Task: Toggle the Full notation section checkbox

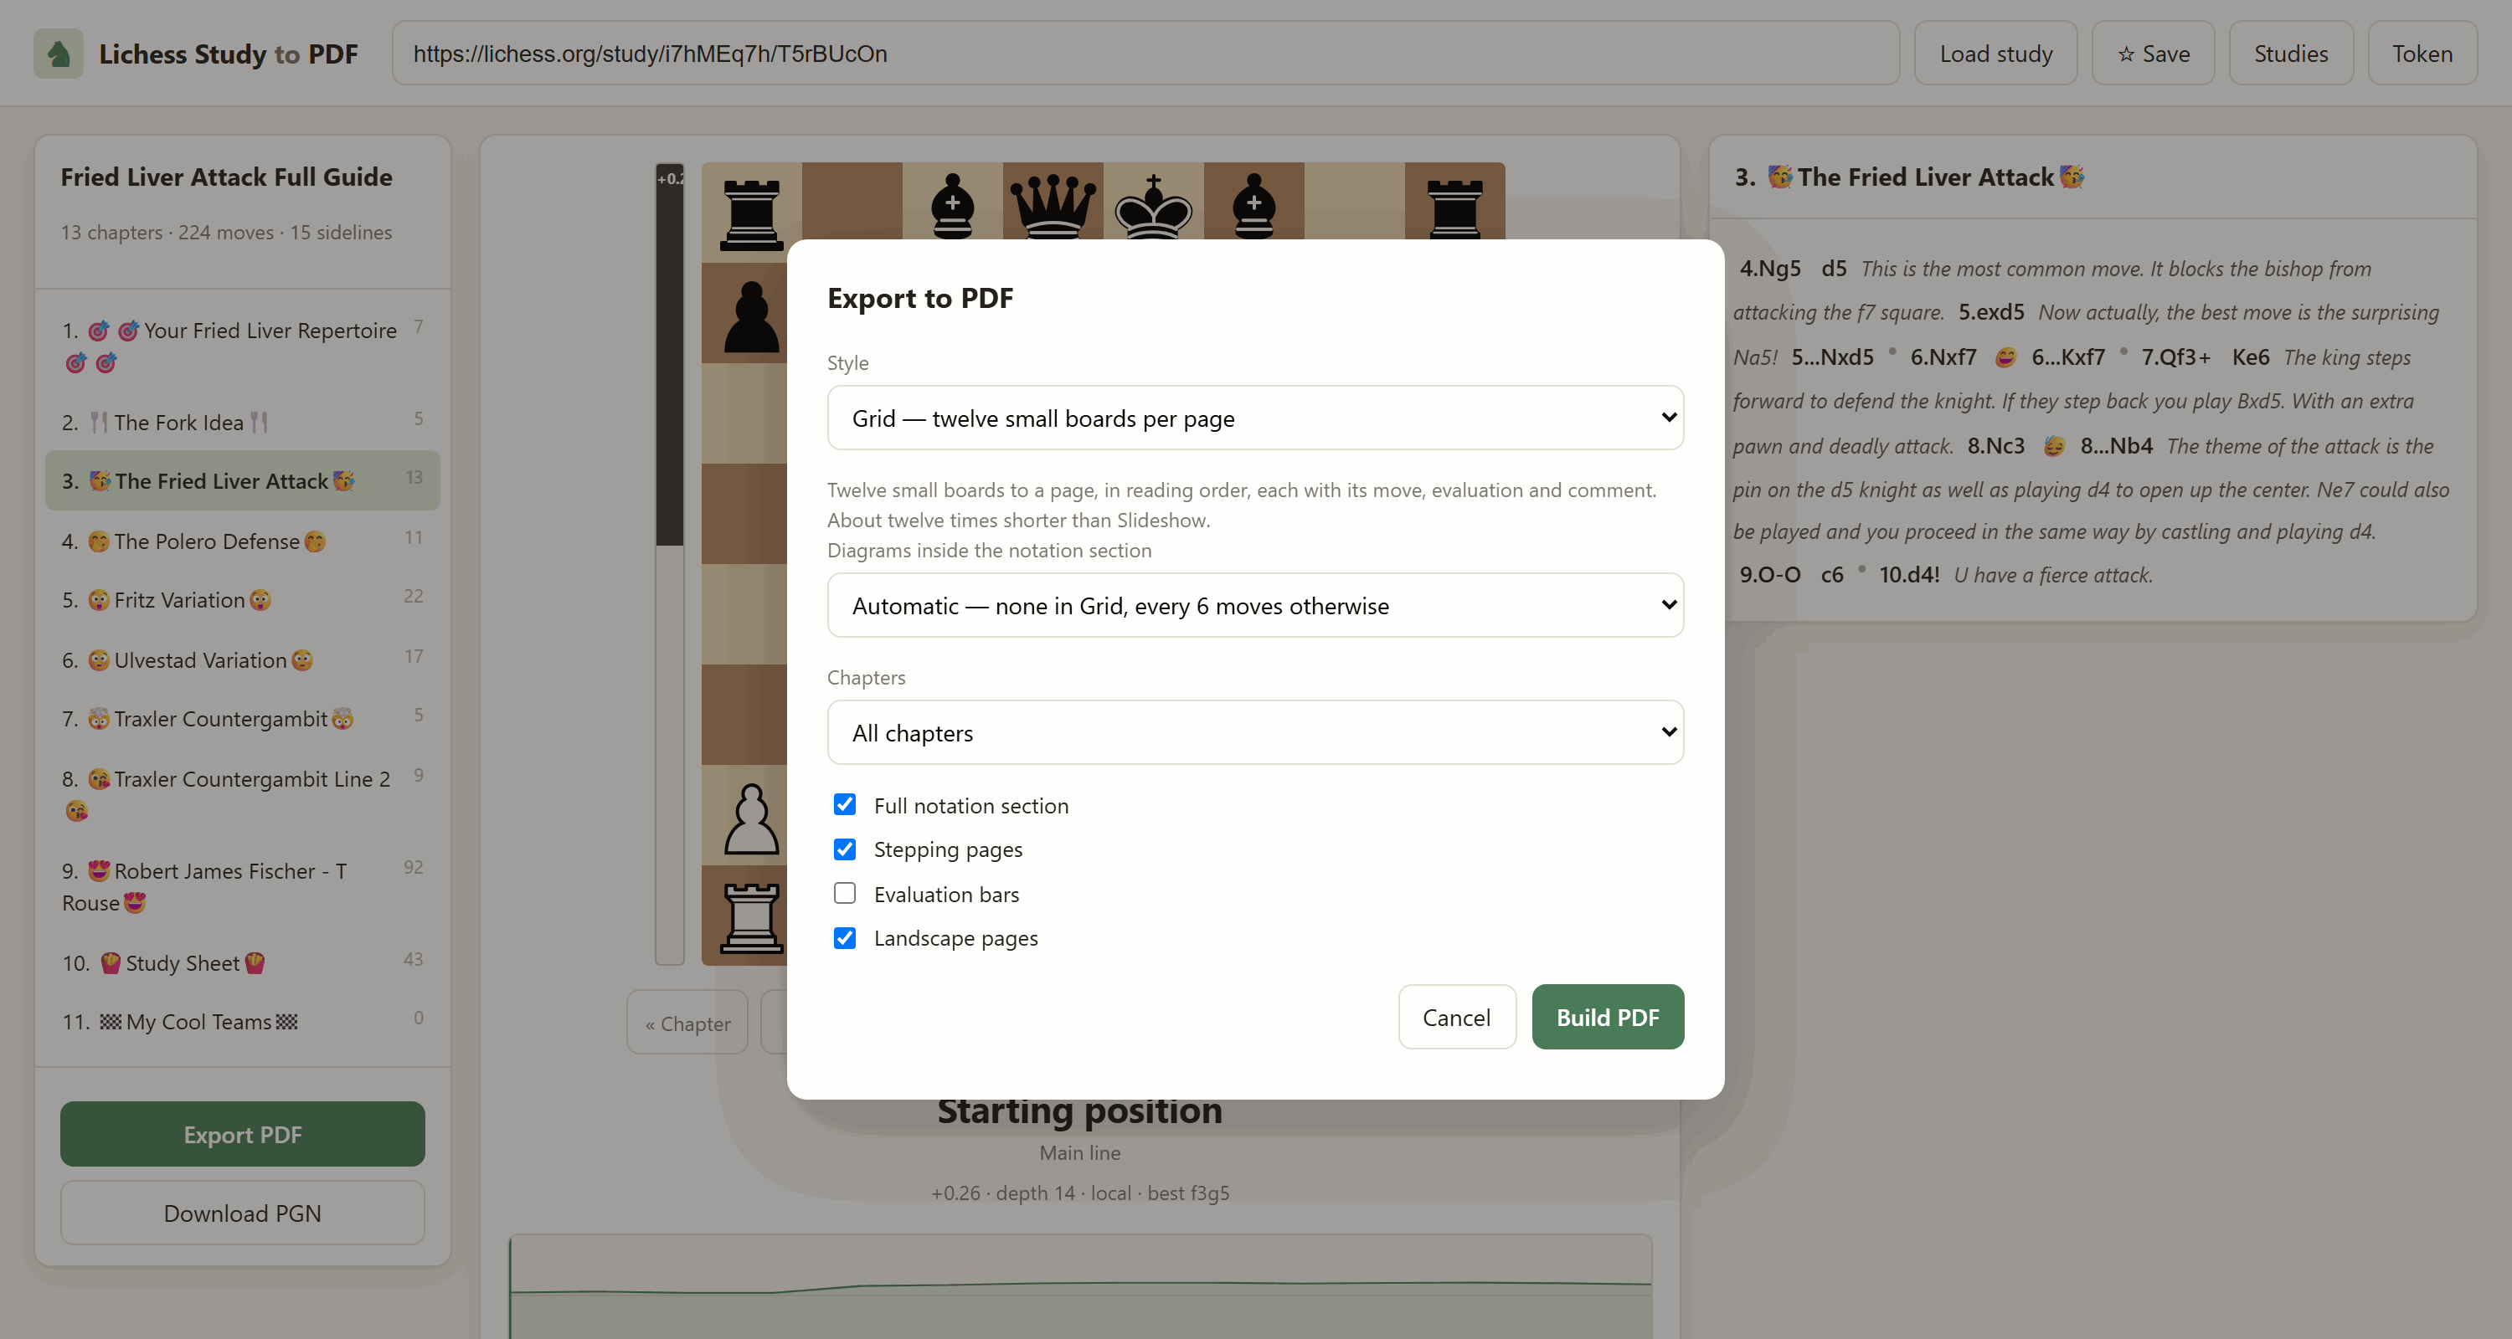Action: click(x=845, y=805)
